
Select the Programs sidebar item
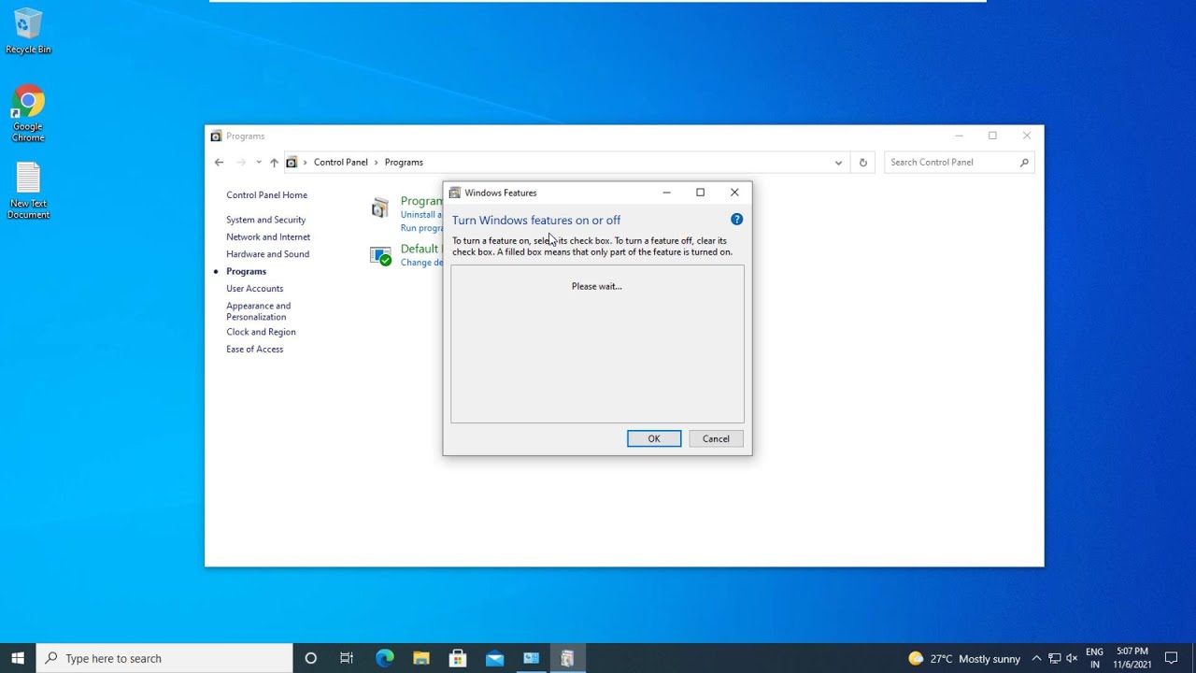(246, 271)
